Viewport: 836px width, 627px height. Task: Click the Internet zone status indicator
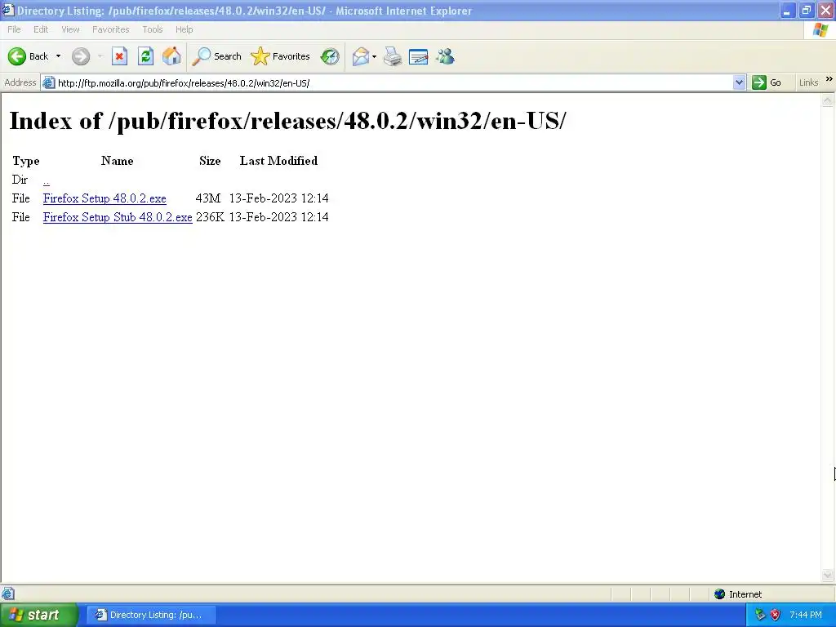coord(738,594)
